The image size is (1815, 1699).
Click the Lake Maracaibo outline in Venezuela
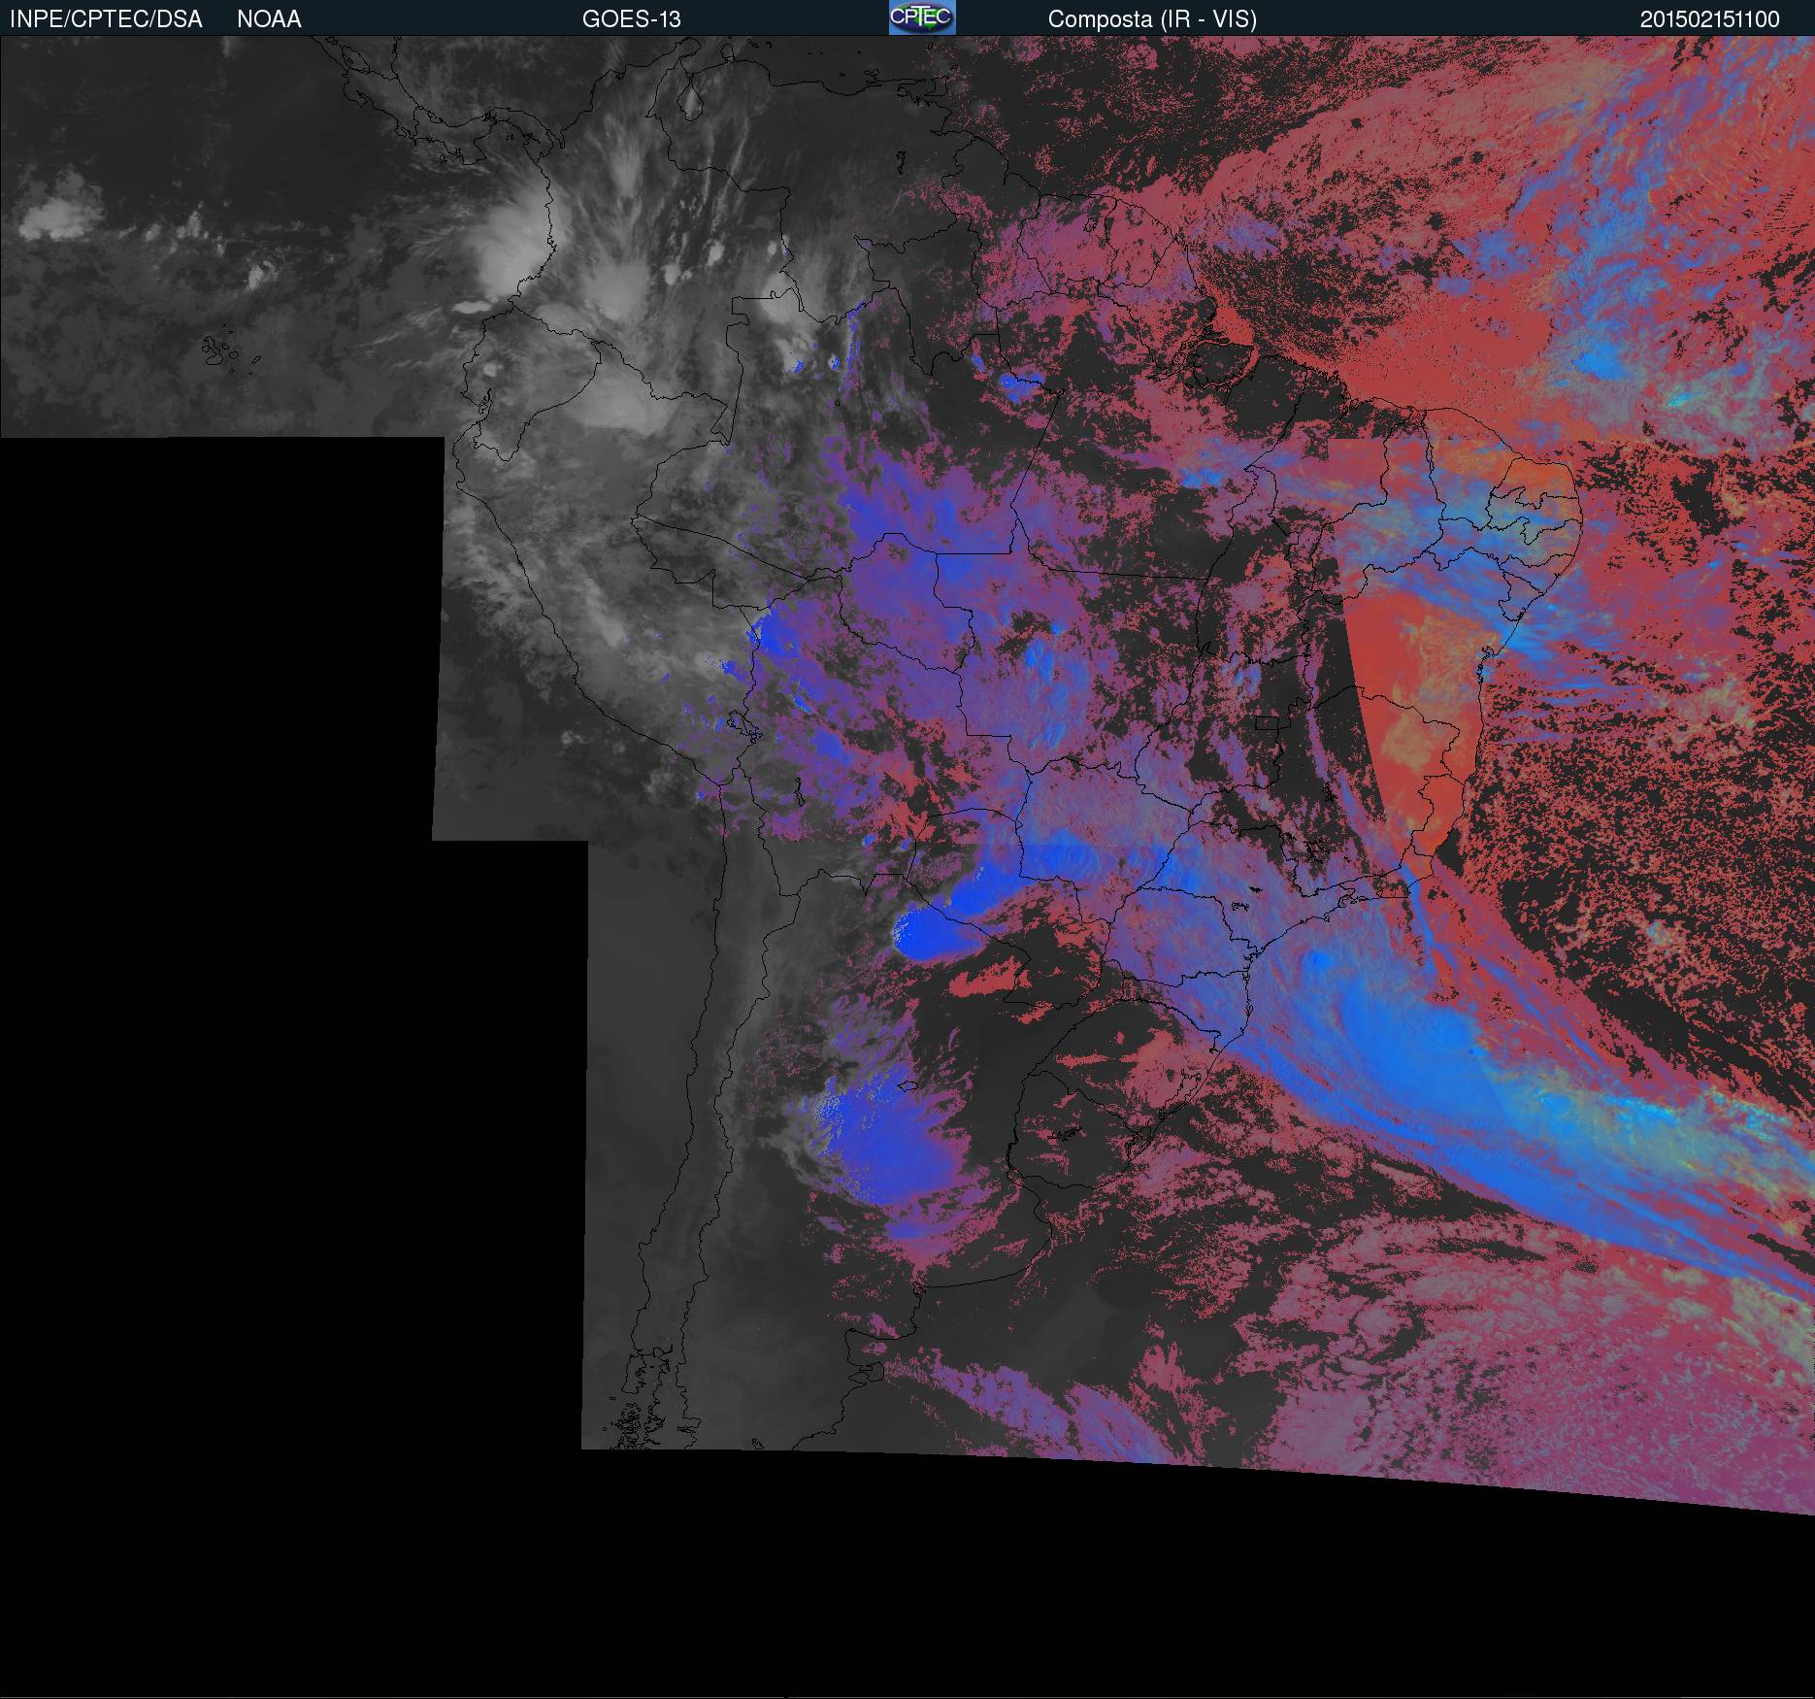[x=690, y=100]
